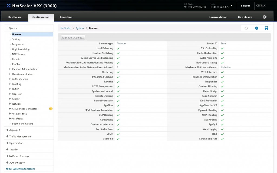
Task: Click the checkmark beside Application Firewall
Action: 118,91
